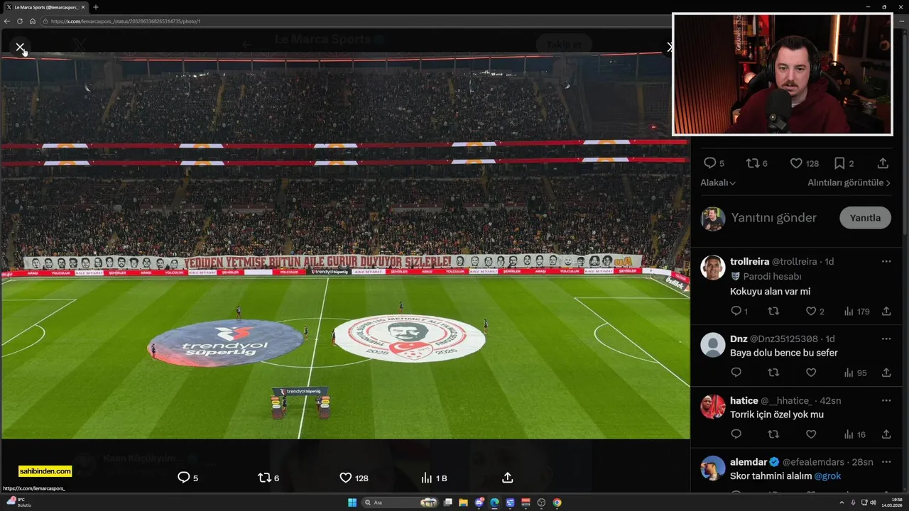This screenshot has height=511, width=909.
Task: Click the browser home icon
Action: (x=32, y=21)
